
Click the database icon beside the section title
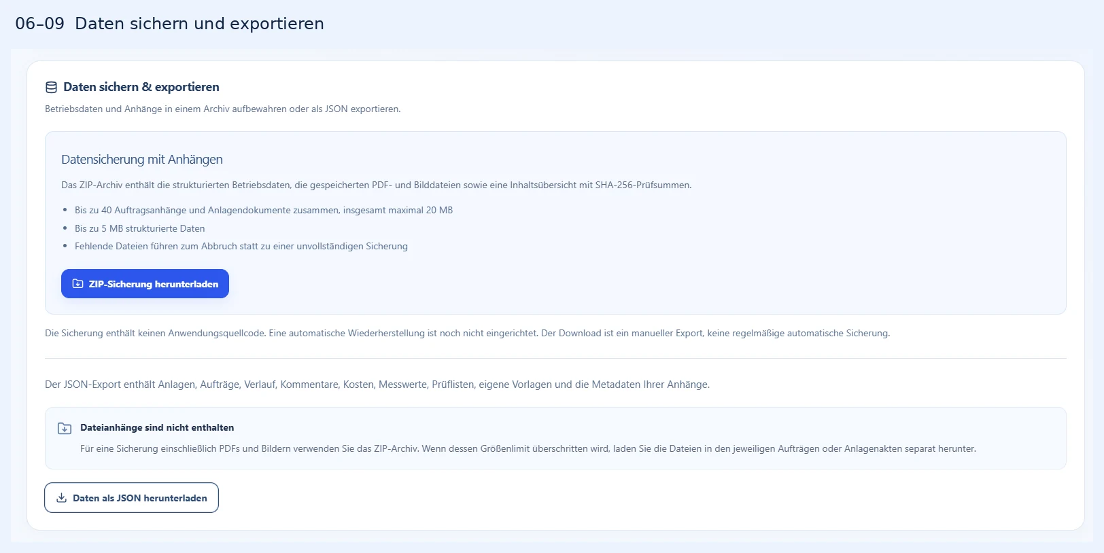51,88
